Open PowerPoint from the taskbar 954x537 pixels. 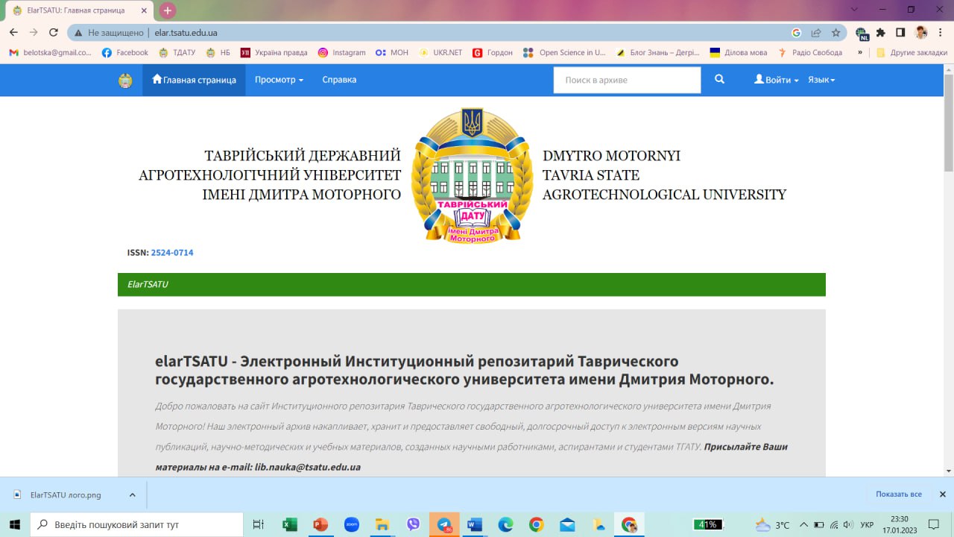321,524
